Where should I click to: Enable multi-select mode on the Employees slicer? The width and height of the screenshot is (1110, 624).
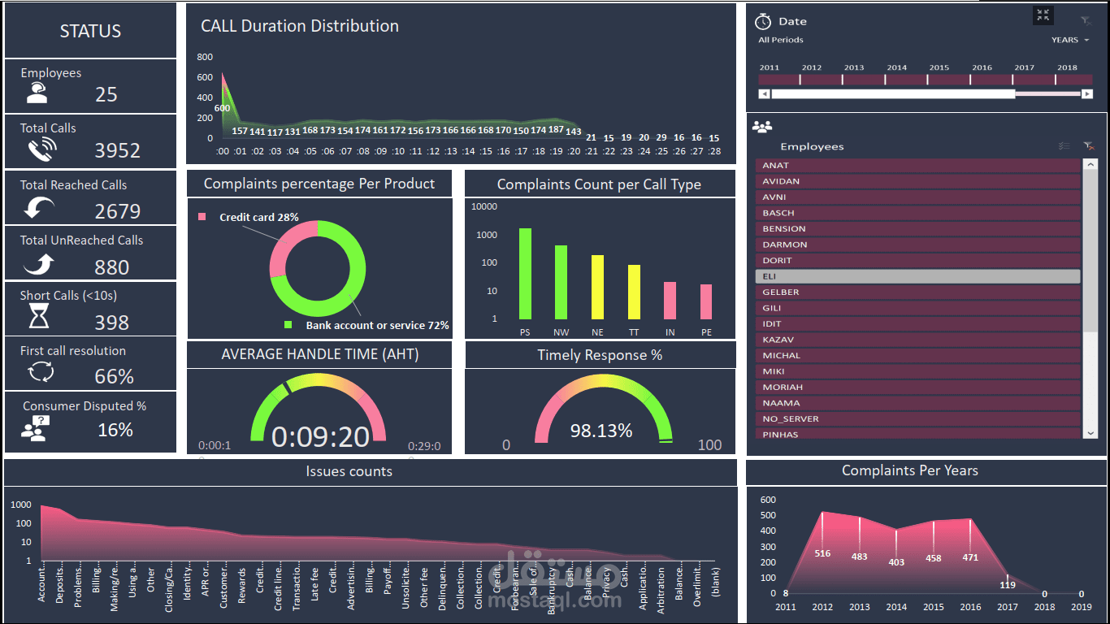[1064, 145]
